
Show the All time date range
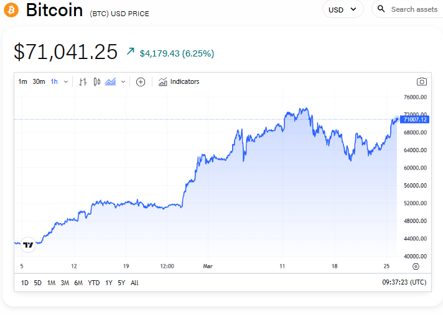(134, 283)
